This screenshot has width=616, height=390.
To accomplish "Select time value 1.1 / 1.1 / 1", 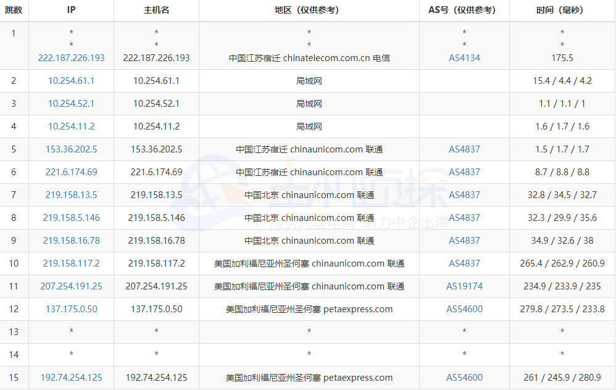I will pyautogui.click(x=562, y=104).
